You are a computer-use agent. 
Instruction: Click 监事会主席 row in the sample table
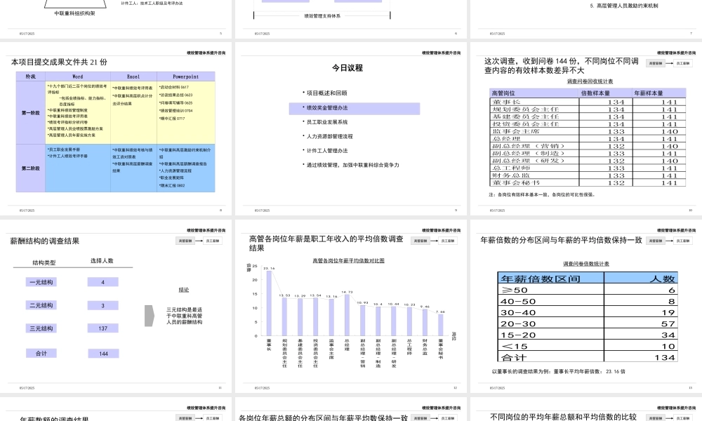click(x=588, y=131)
